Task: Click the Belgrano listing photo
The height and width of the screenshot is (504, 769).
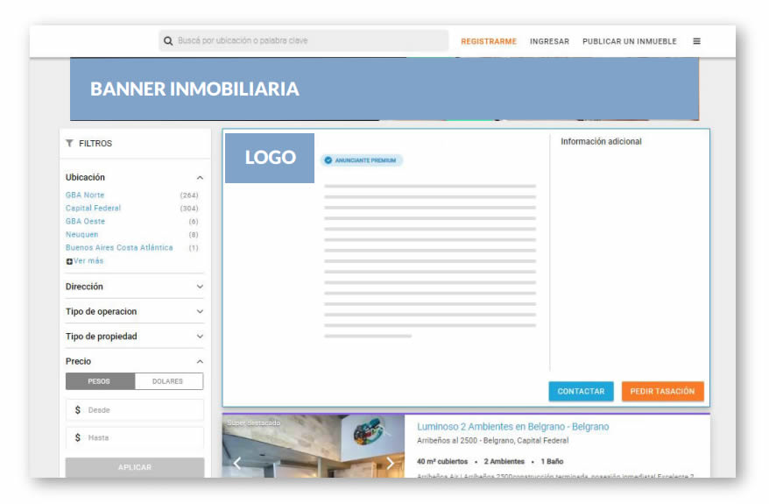Action: click(314, 445)
